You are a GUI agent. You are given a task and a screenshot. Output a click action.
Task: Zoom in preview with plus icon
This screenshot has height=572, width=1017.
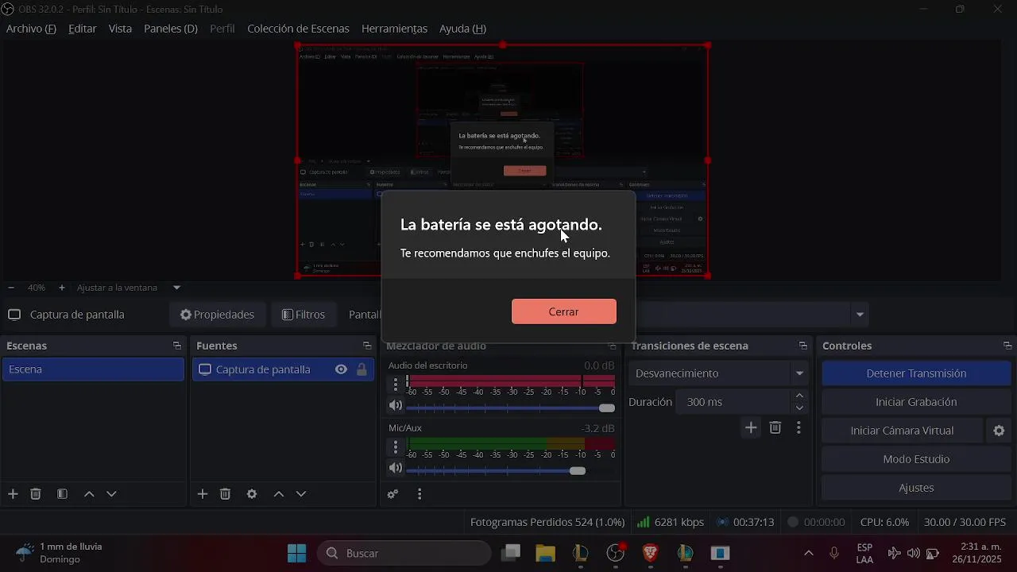click(62, 288)
